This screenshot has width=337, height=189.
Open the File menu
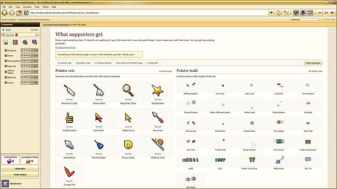click(4, 7)
